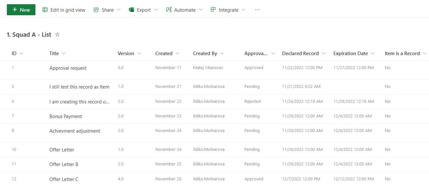The height and width of the screenshot is (192, 429).
Task: Click expiration date 11/29/2022 12:19 AM
Action: [354, 102]
